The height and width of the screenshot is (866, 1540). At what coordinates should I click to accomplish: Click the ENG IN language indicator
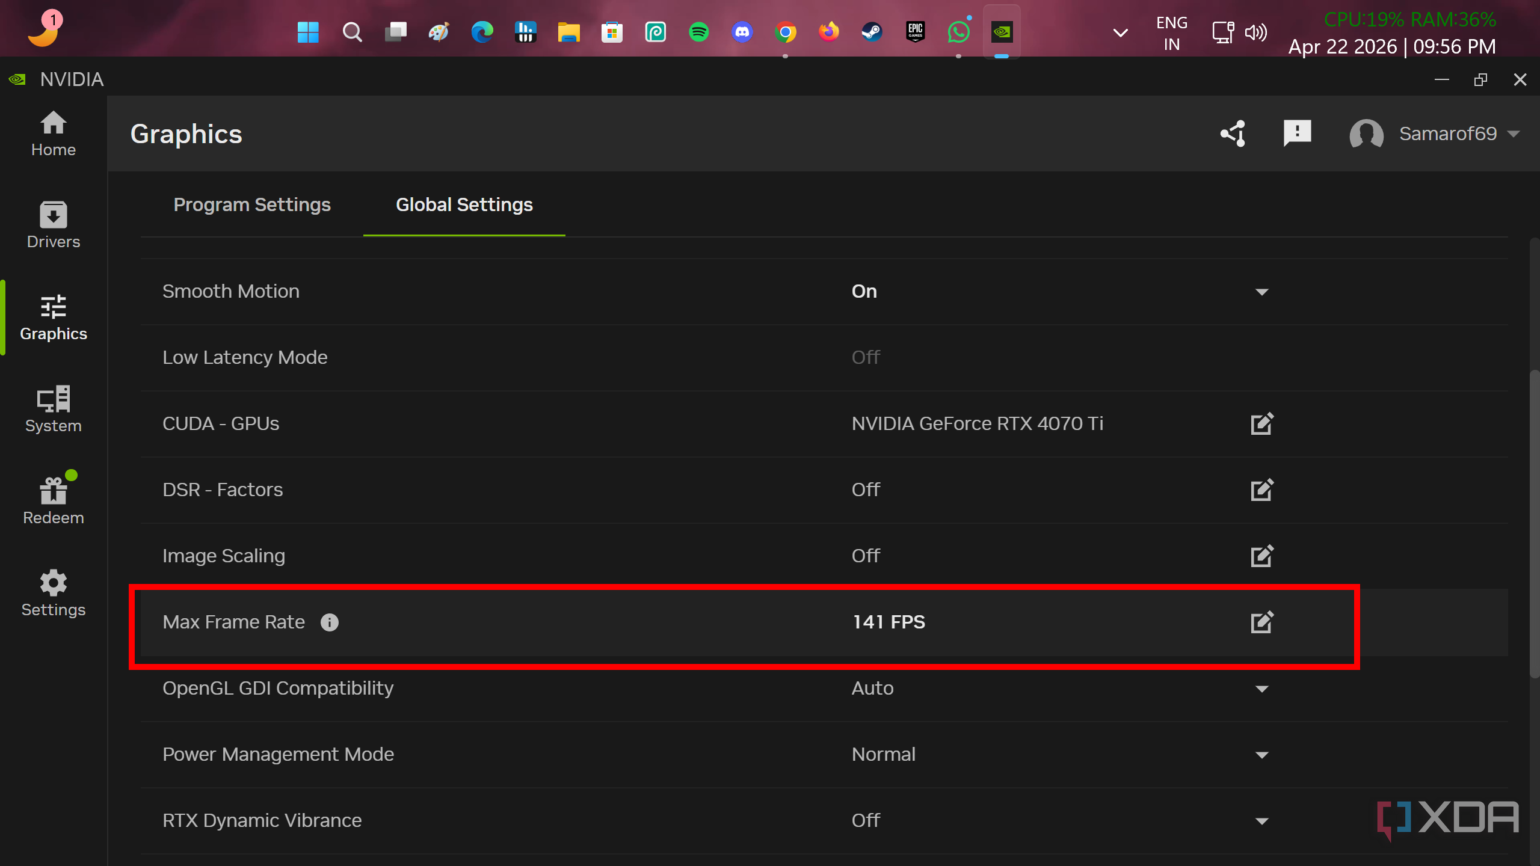1171,33
